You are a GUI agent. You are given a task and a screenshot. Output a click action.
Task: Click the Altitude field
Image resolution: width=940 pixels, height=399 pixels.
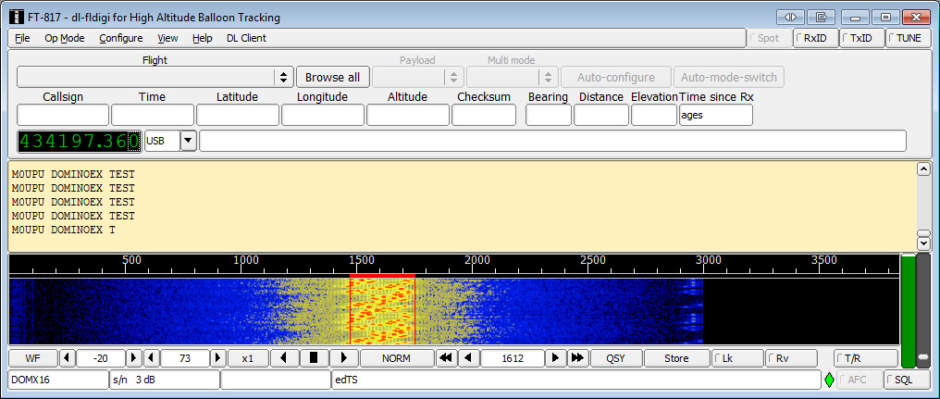coord(408,115)
